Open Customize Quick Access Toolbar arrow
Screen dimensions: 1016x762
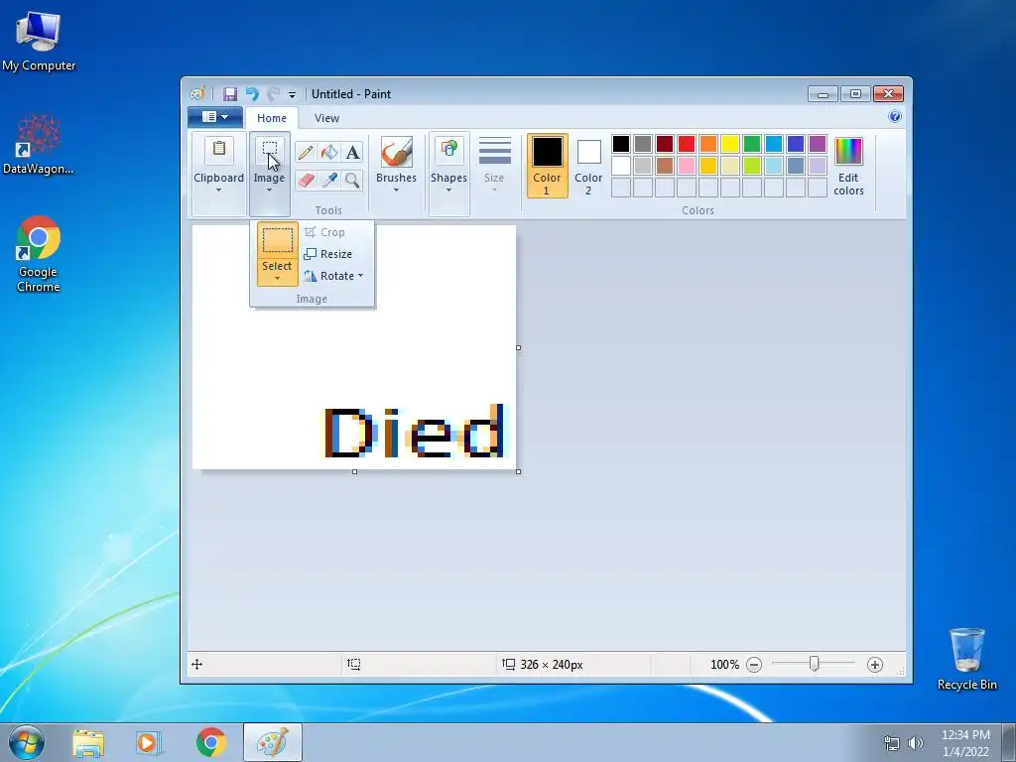pos(293,94)
